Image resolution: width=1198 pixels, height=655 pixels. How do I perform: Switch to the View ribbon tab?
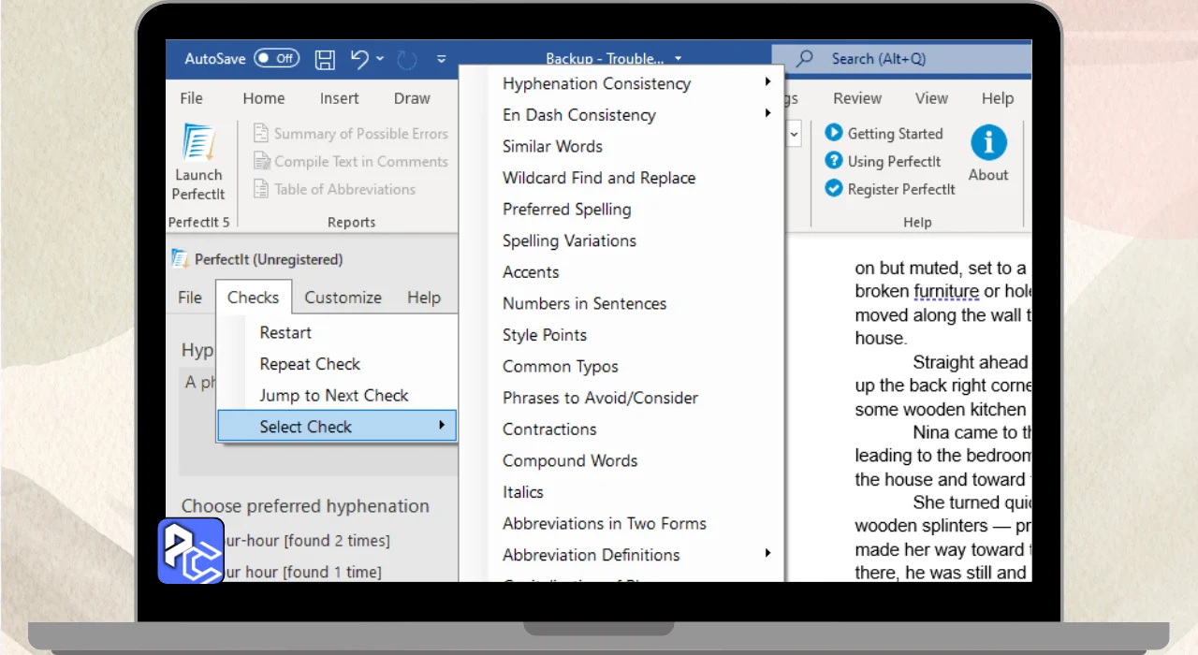coord(931,98)
